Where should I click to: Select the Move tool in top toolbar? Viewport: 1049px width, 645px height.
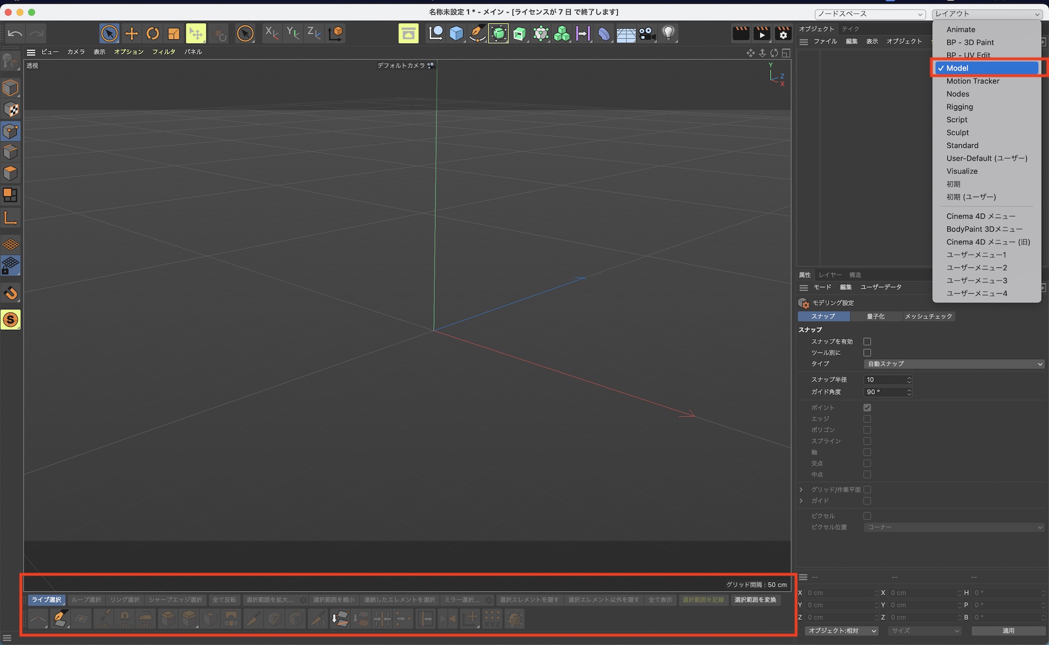click(x=131, y=34)
